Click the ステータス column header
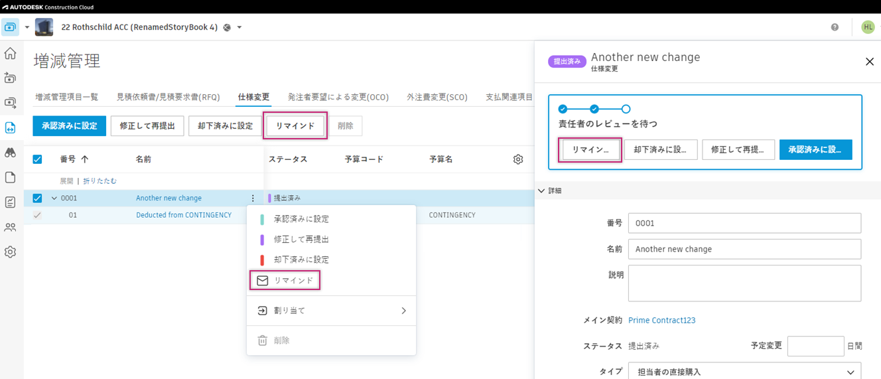Screen dimensions: 881x379 point(288,159)
